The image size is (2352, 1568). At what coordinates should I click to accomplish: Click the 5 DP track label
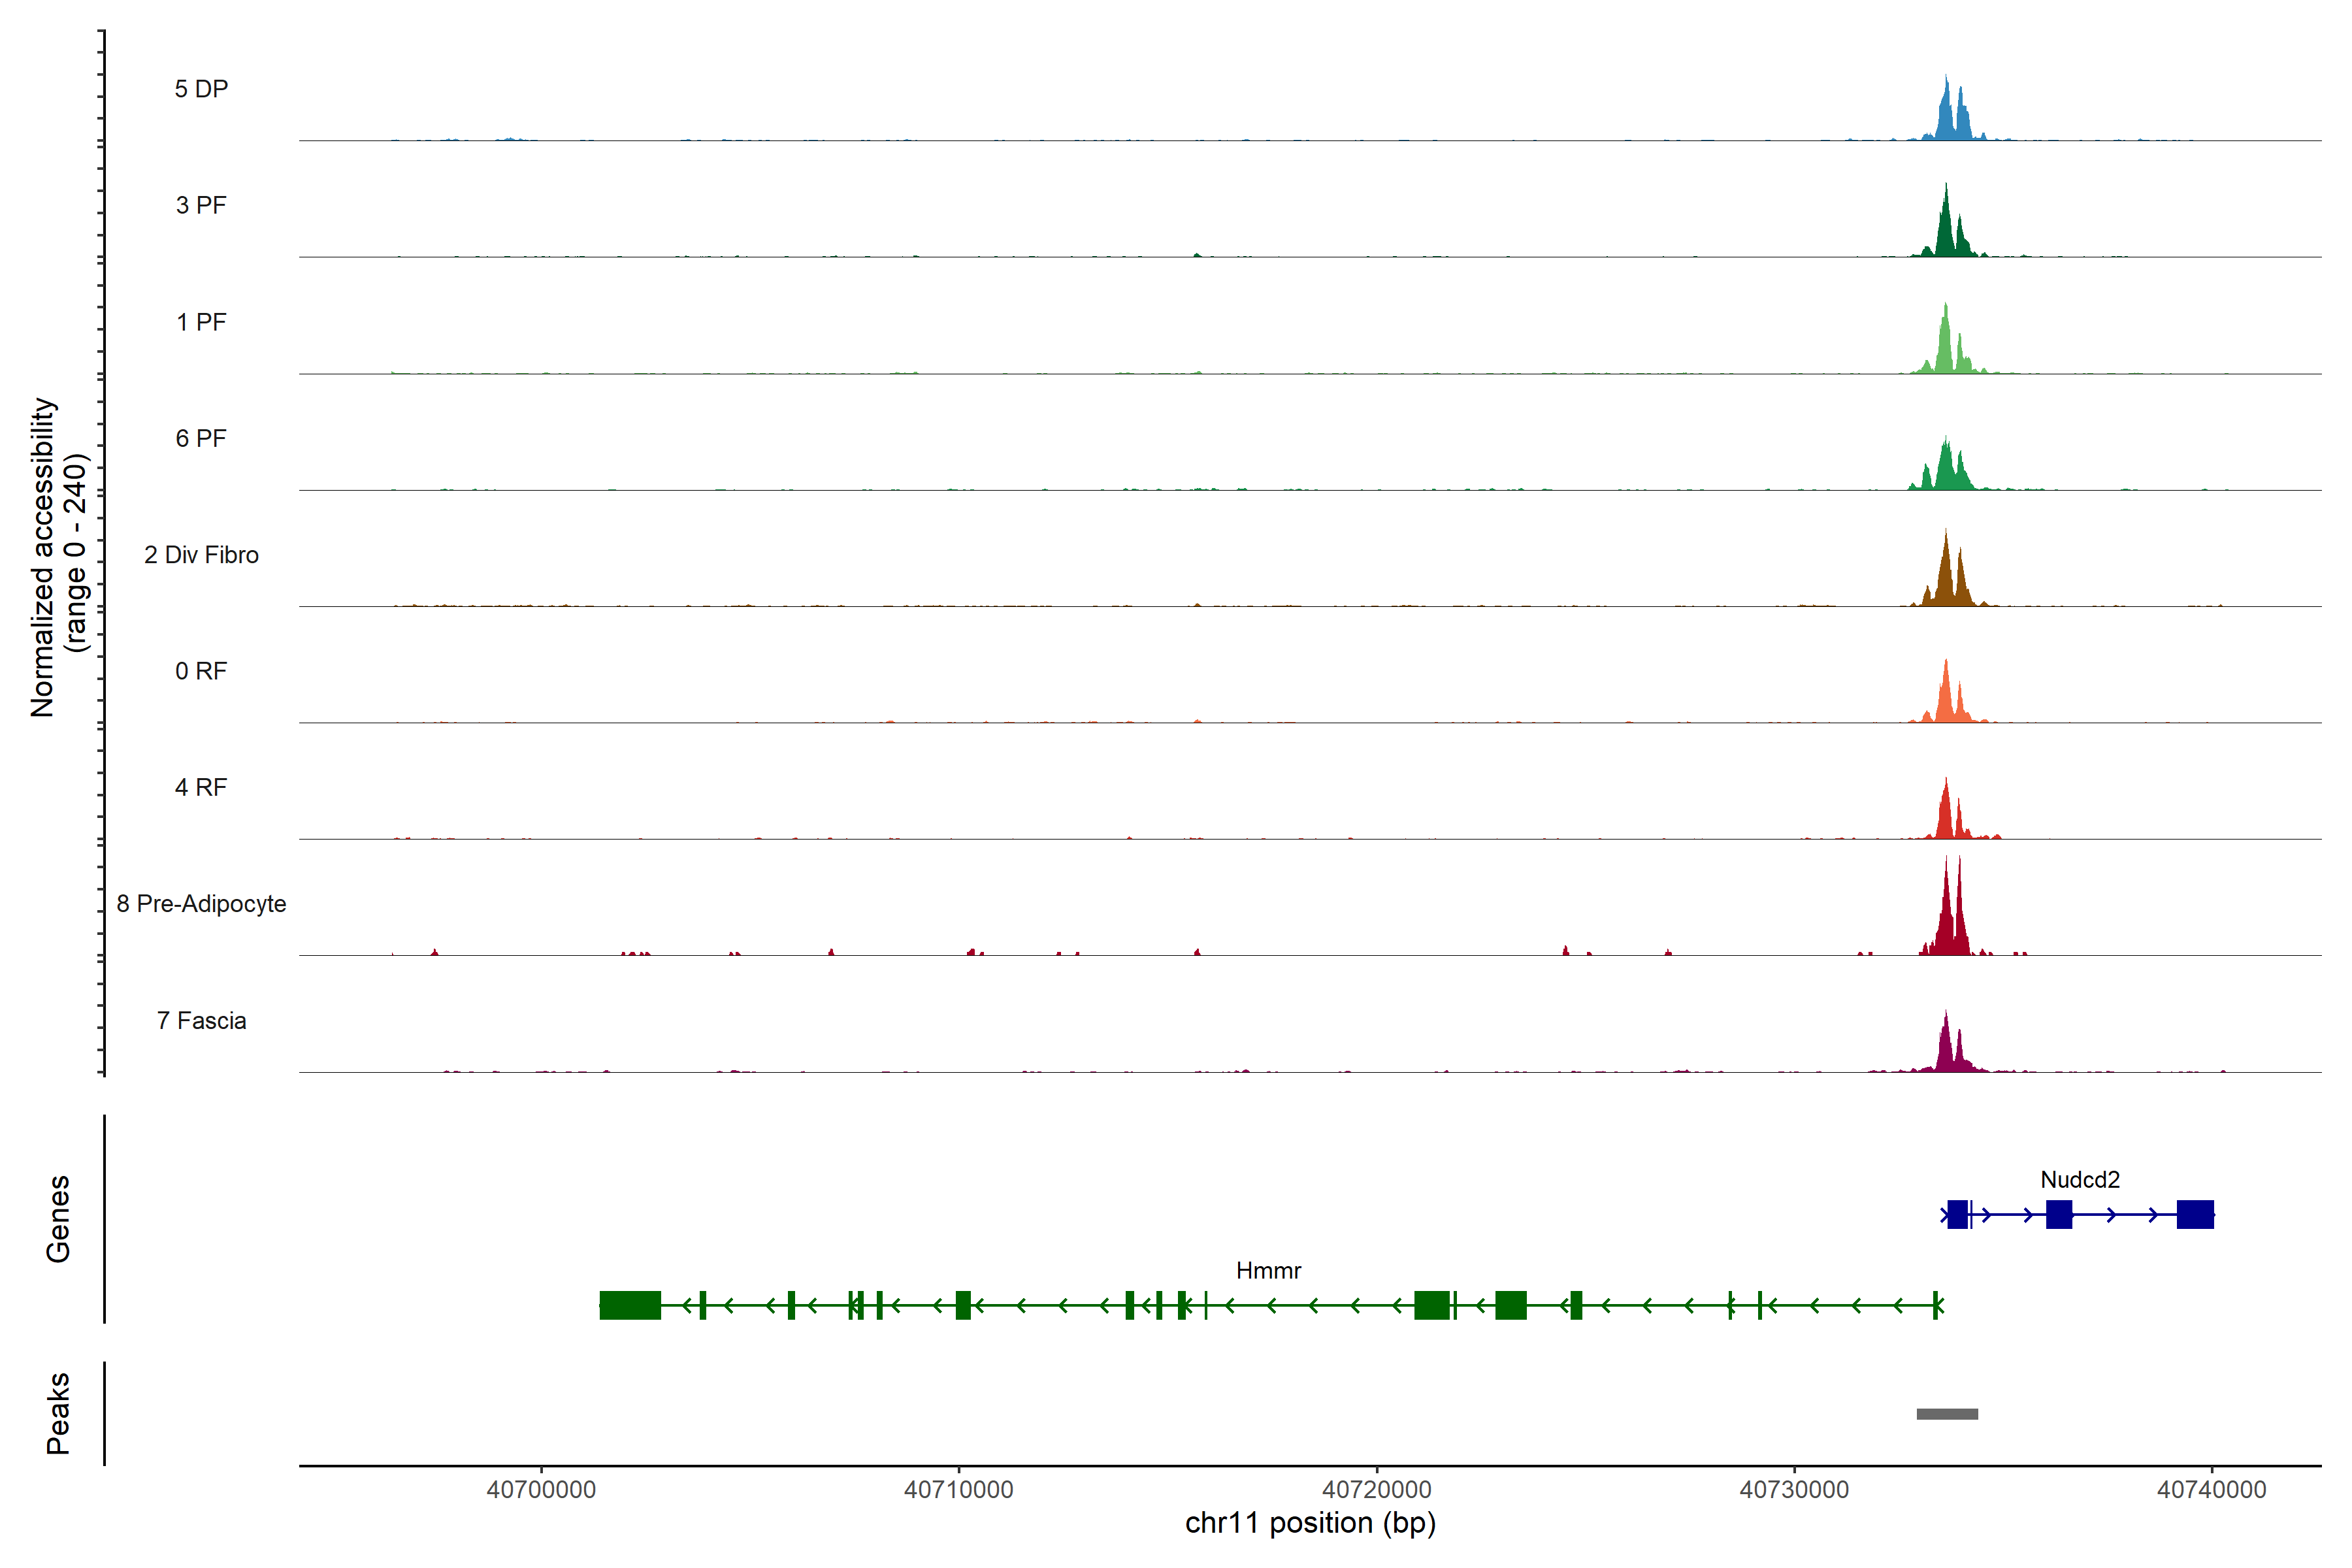(x=201, y=89)
